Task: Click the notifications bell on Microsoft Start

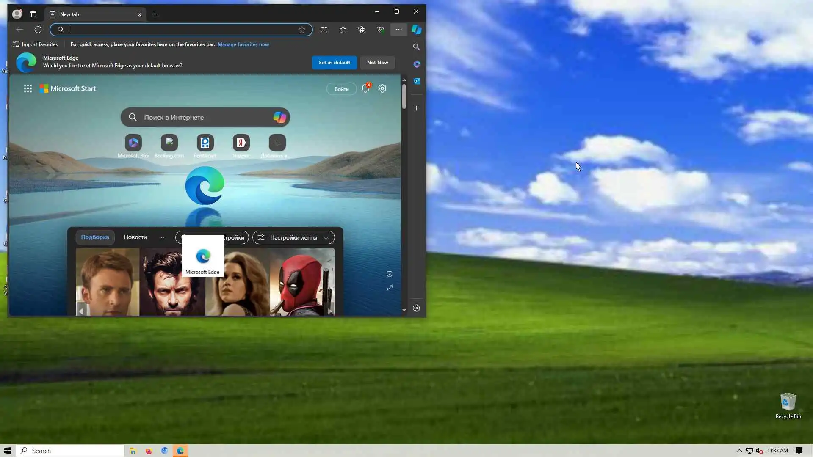Action: 365,88
